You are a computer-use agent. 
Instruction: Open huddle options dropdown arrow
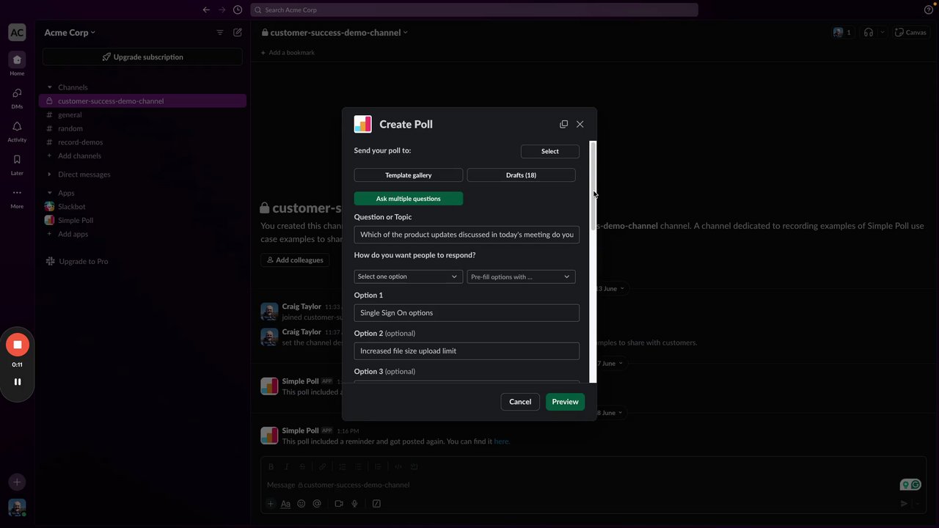pos(883,32)
